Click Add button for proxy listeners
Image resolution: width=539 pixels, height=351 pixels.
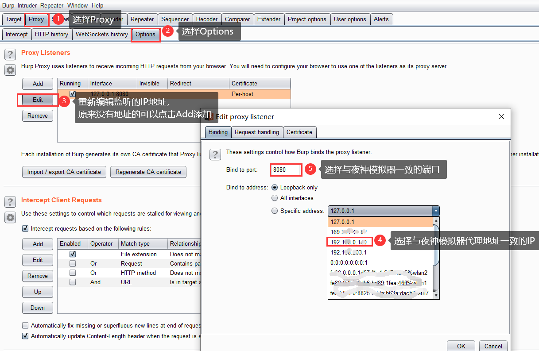[38, 84]
